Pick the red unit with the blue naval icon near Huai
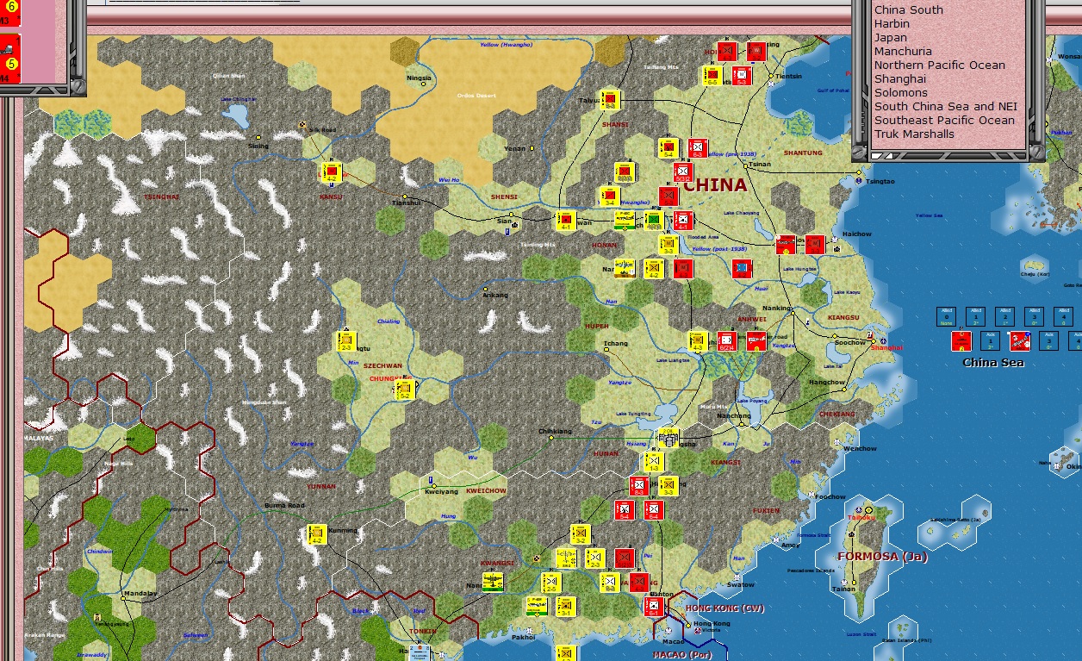This screenshot has height=661, width=1082. [x=742, y=269]
